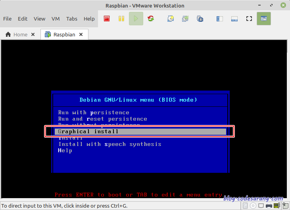
Task: Click the red Power Off VM button
Action: pyautogui.click(x=107, y=19)
